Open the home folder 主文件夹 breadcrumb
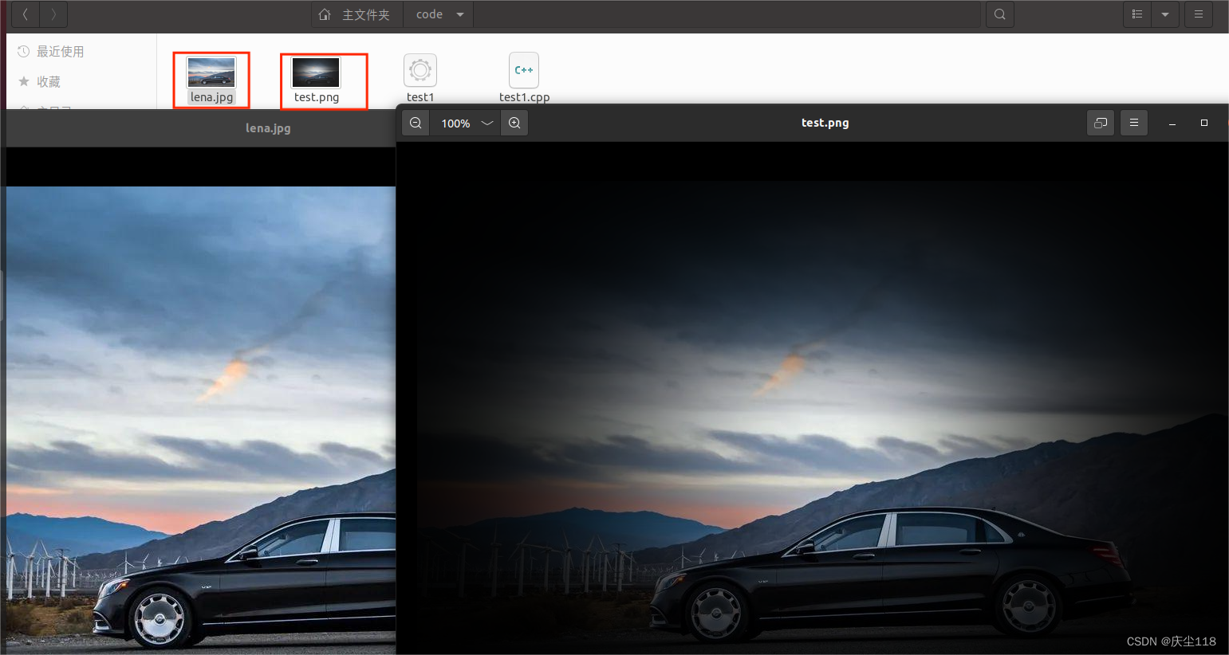Viewport: 1229px width, 655px height. (355, 14)
